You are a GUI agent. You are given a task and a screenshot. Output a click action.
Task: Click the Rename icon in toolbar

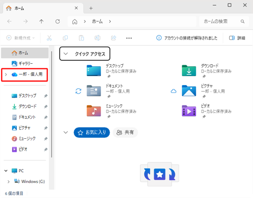click(98, 38)
